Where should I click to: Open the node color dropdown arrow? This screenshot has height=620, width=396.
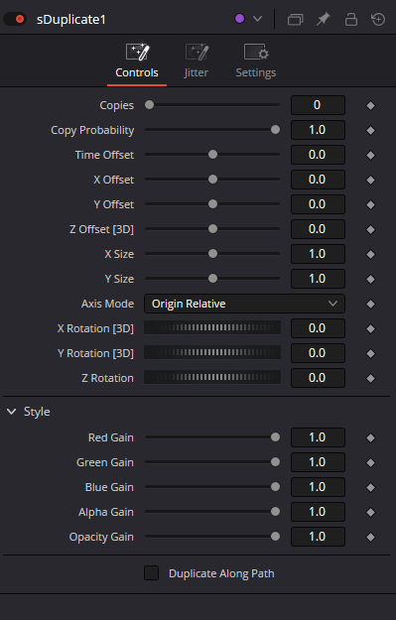[x=257, y=19]
